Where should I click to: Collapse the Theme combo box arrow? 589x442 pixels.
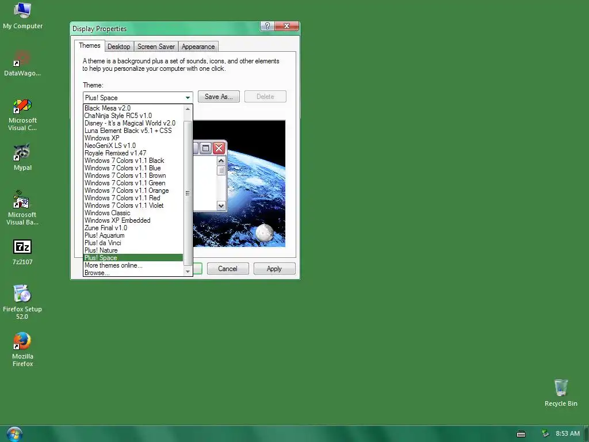click(x=188, y=98)
